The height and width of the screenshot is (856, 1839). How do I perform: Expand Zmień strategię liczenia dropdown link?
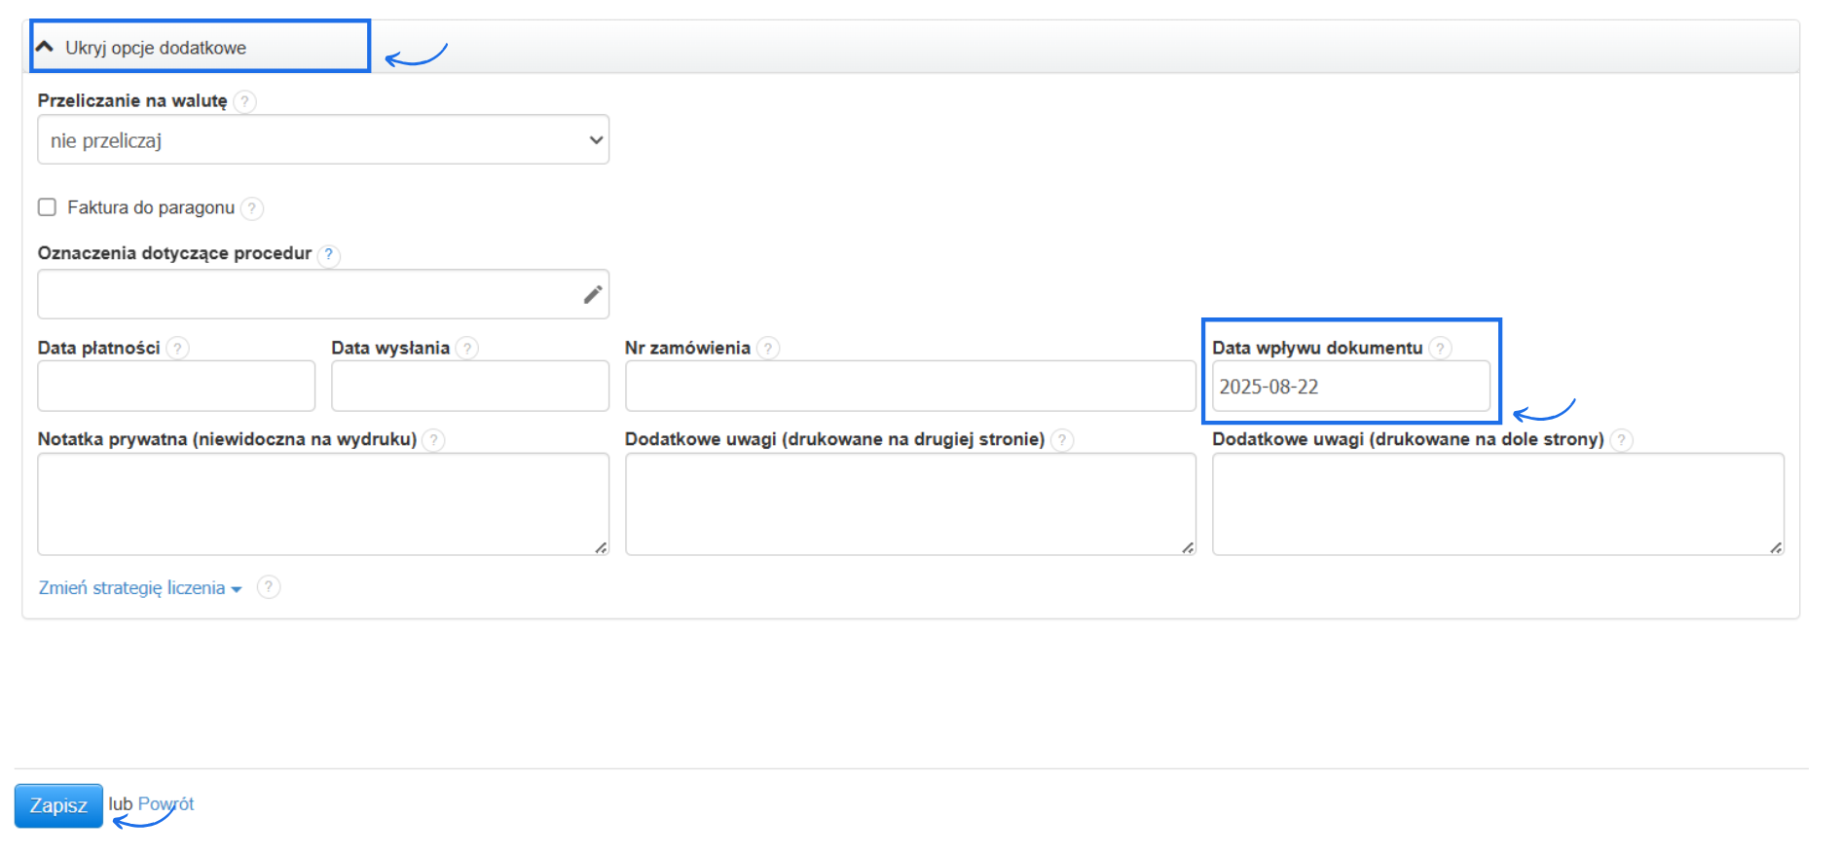click(138, 588)
